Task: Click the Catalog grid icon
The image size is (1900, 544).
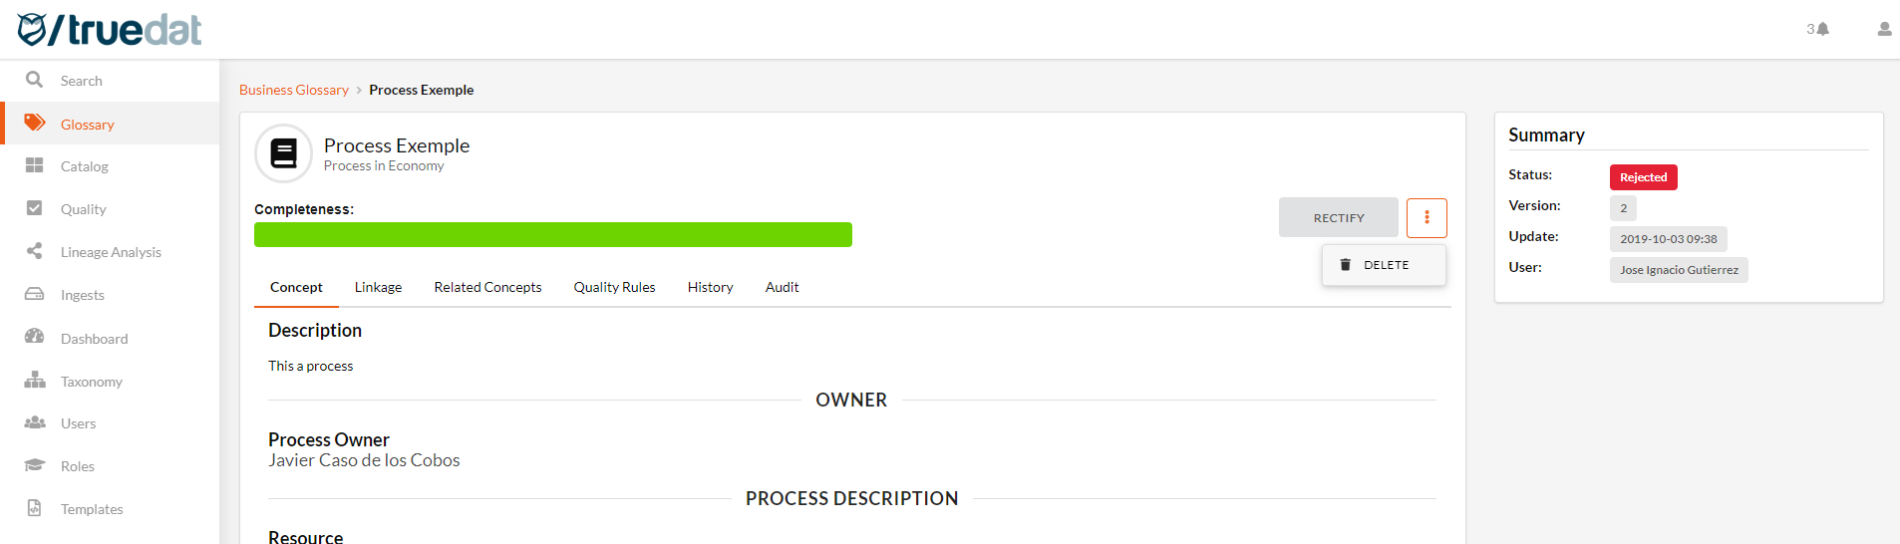Action: [34, 165]
